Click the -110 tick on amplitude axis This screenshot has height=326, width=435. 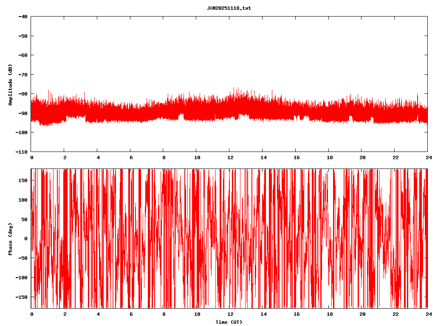click(22, 152)
